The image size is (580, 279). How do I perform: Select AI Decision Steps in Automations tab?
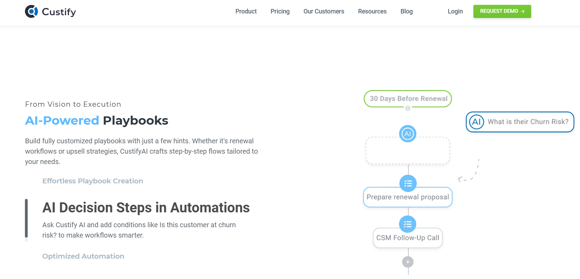(146, 208)
